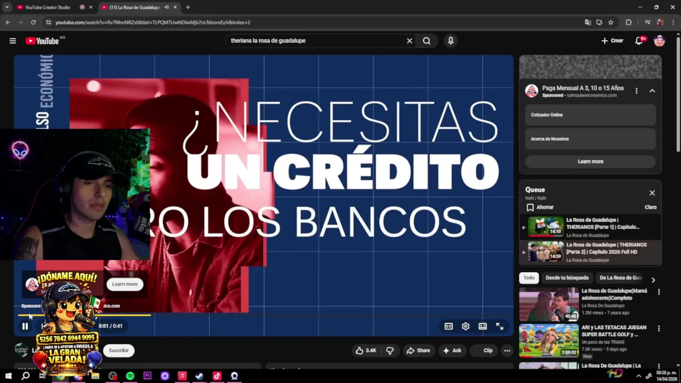Screen dimensions: 681x383
Task: Subscribe to the channel with Suscribir
Action: tap(119, 351)
